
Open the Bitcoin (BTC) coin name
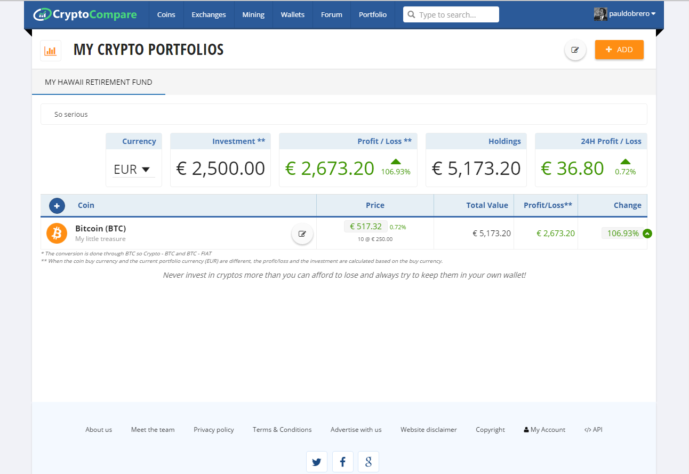[x=101, y=228]
